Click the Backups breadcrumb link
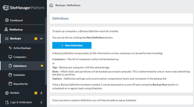This screenshot has width=194, height=107. [x=60, y=5]
